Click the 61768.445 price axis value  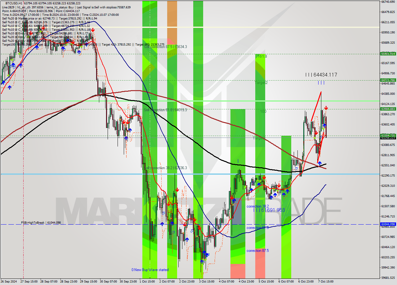coord(388,196)
